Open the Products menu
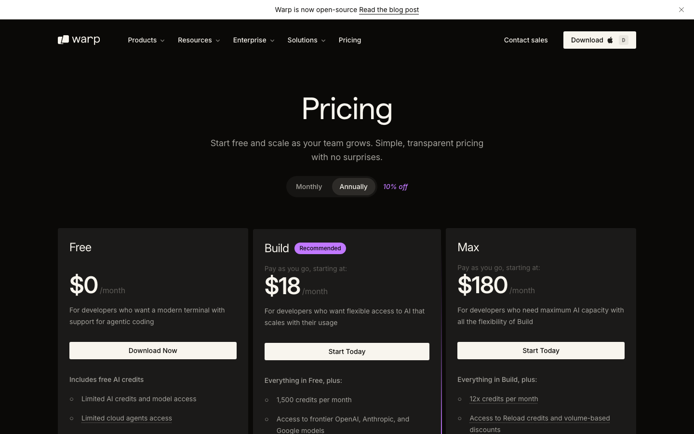Screen dimensions: 694x434 click(147, 40)
